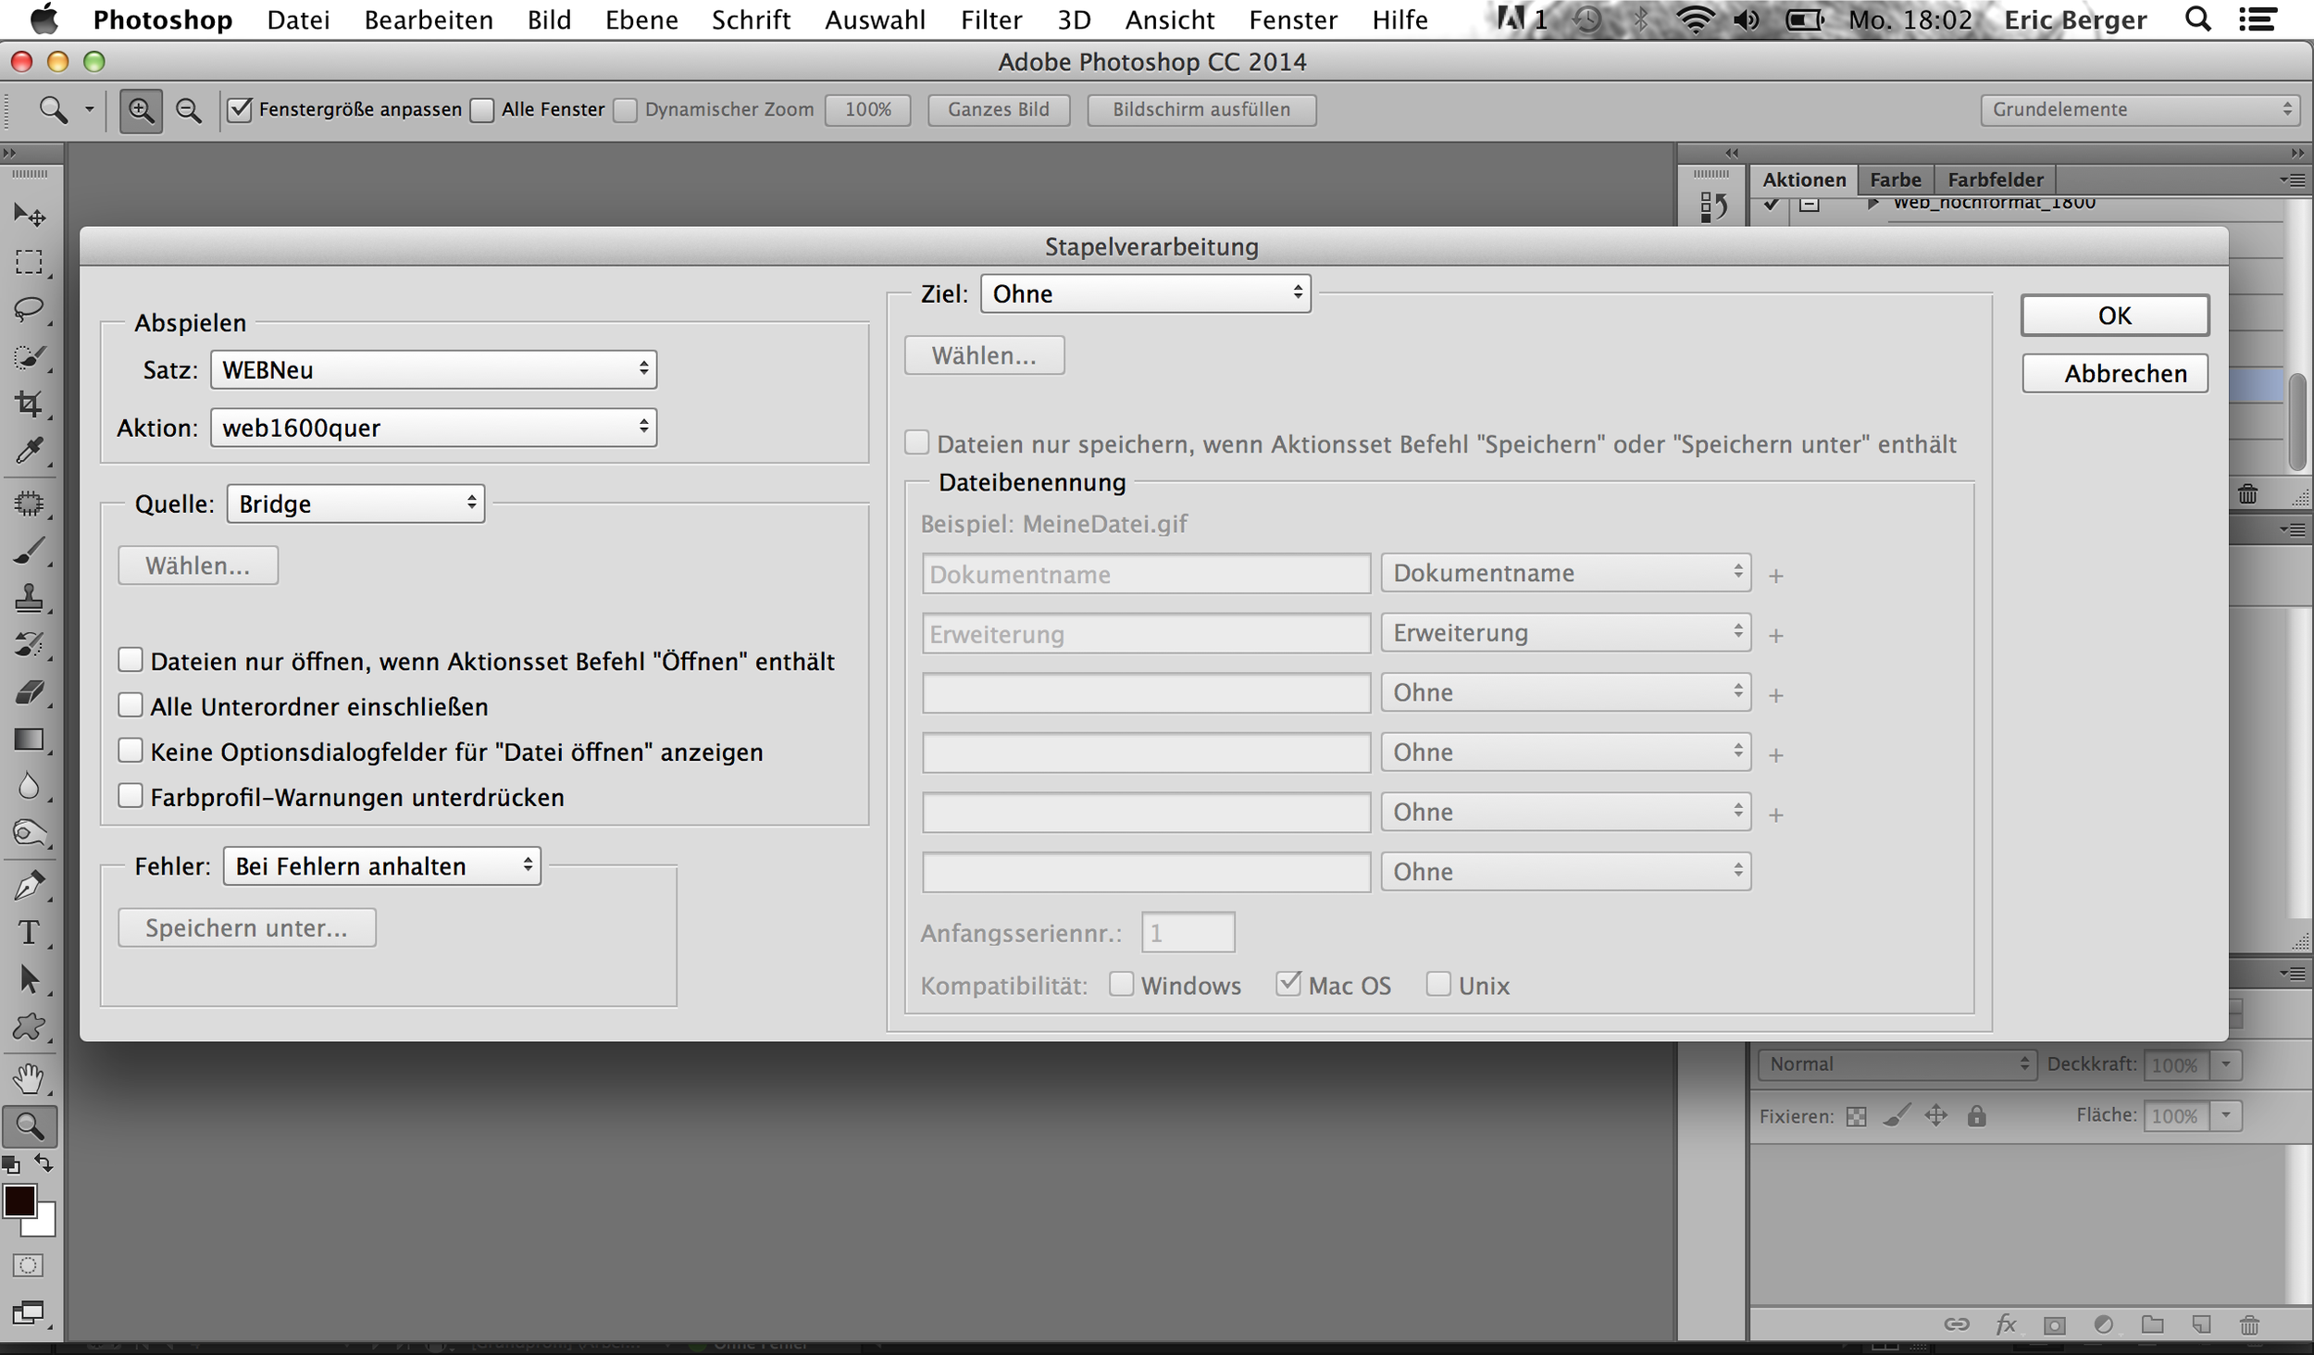Open the Satz dropdown showing WEBNeu

pos(434,370)
